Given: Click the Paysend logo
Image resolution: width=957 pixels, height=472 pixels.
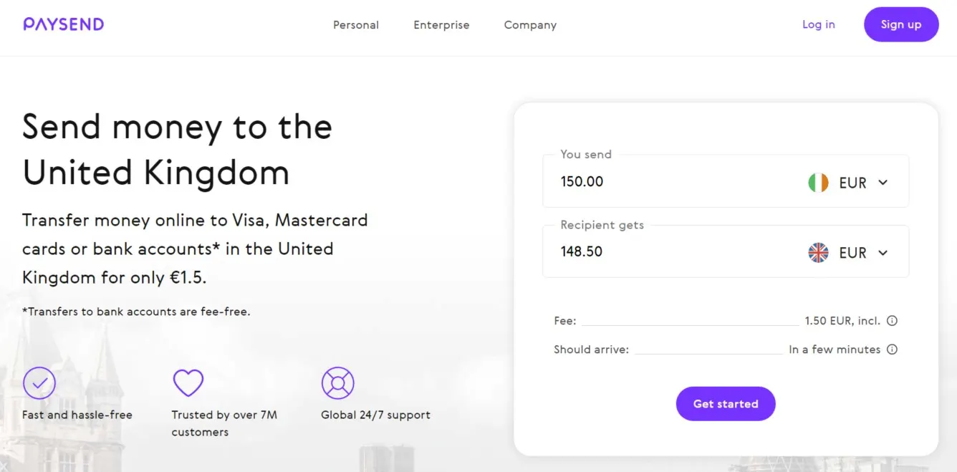Looking at the screenshot, I should 64,24.
